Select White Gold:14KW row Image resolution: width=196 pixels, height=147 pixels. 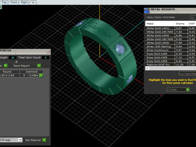[171, 36]
